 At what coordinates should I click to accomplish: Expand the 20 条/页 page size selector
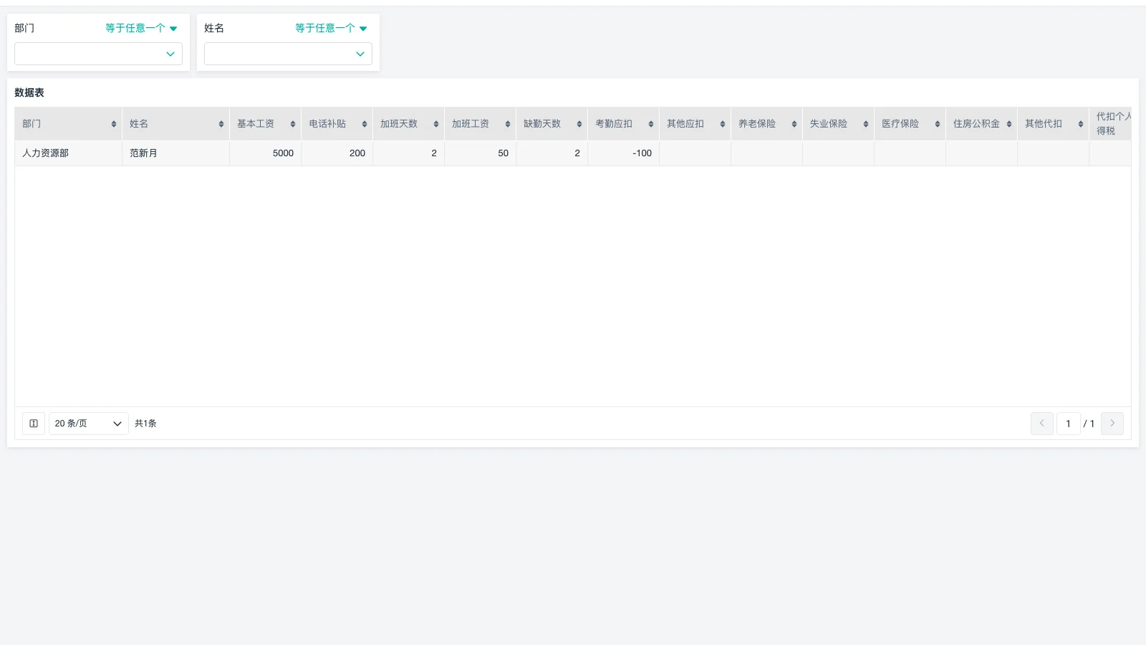point(88,424)
